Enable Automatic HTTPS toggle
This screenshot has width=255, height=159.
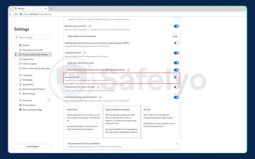point(176,43)
